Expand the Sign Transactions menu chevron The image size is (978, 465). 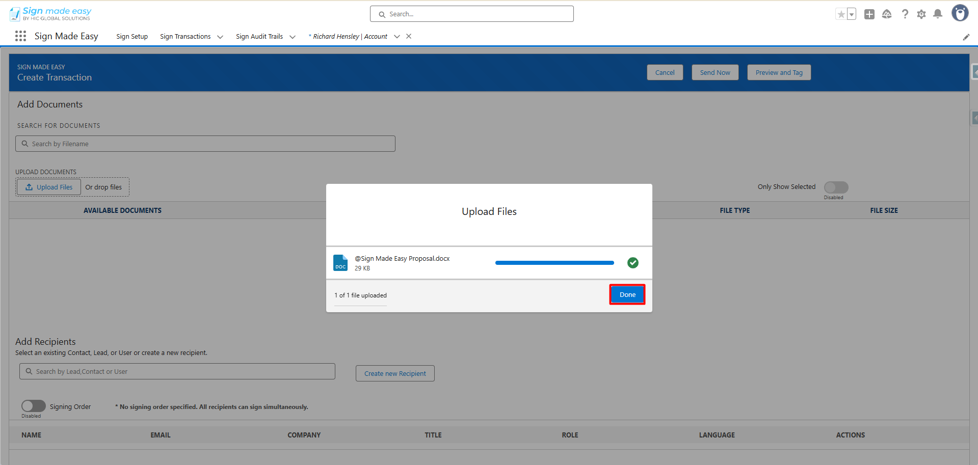(x=220, y=37)
